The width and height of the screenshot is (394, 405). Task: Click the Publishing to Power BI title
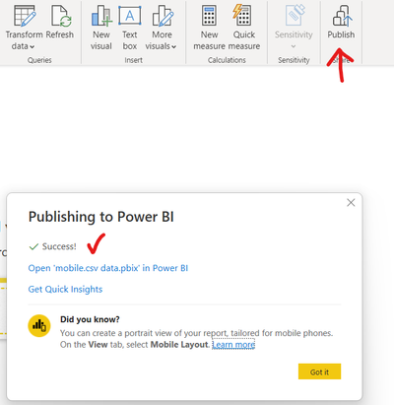click(101, 217)
